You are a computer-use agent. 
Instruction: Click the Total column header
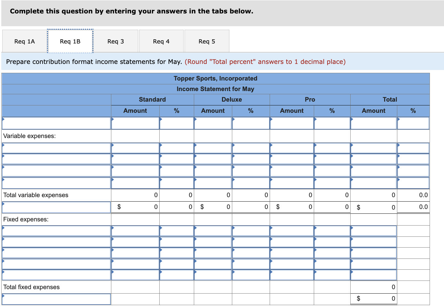pos(390,99)
